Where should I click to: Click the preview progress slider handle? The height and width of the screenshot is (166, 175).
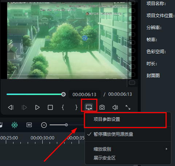click(x=63, y=94)
